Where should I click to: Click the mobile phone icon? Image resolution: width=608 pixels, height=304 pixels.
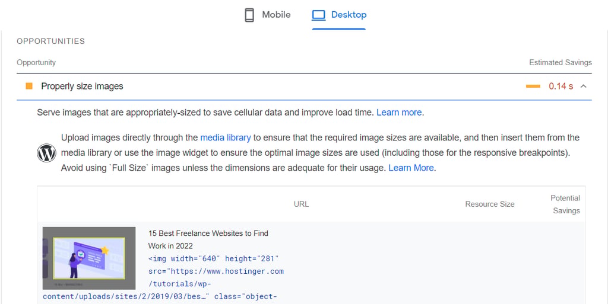(x=249, y=15)
